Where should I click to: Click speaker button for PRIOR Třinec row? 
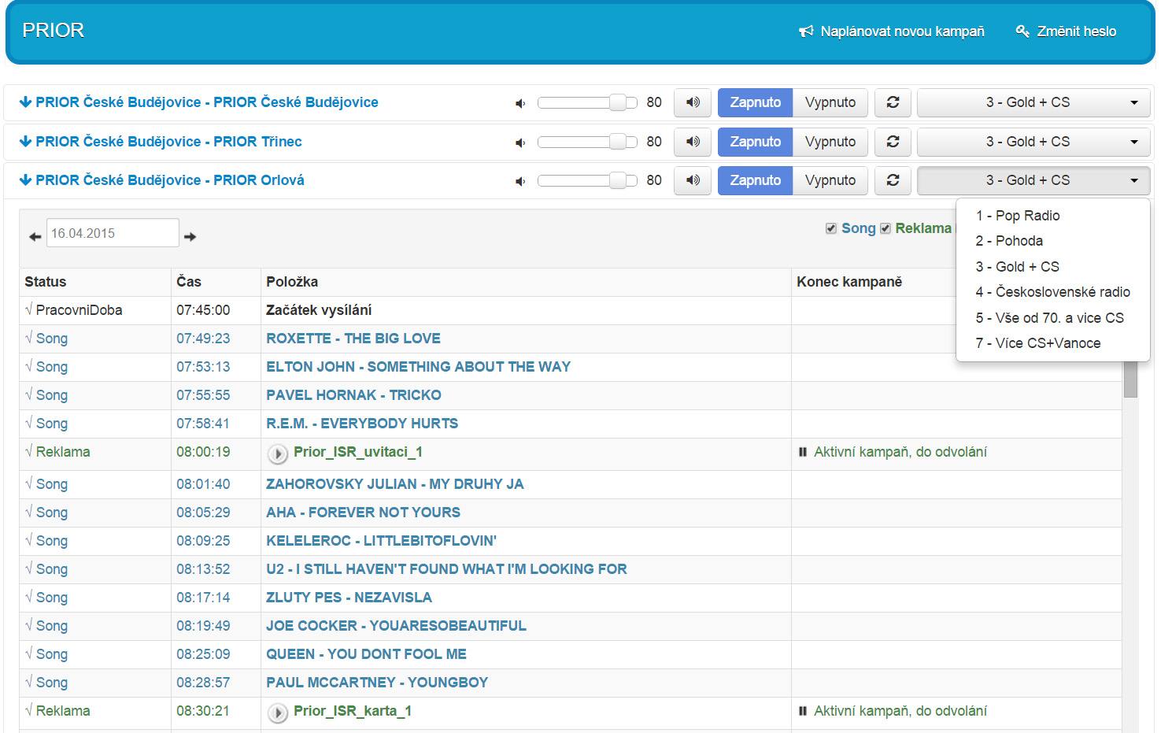tap(693, 142)
